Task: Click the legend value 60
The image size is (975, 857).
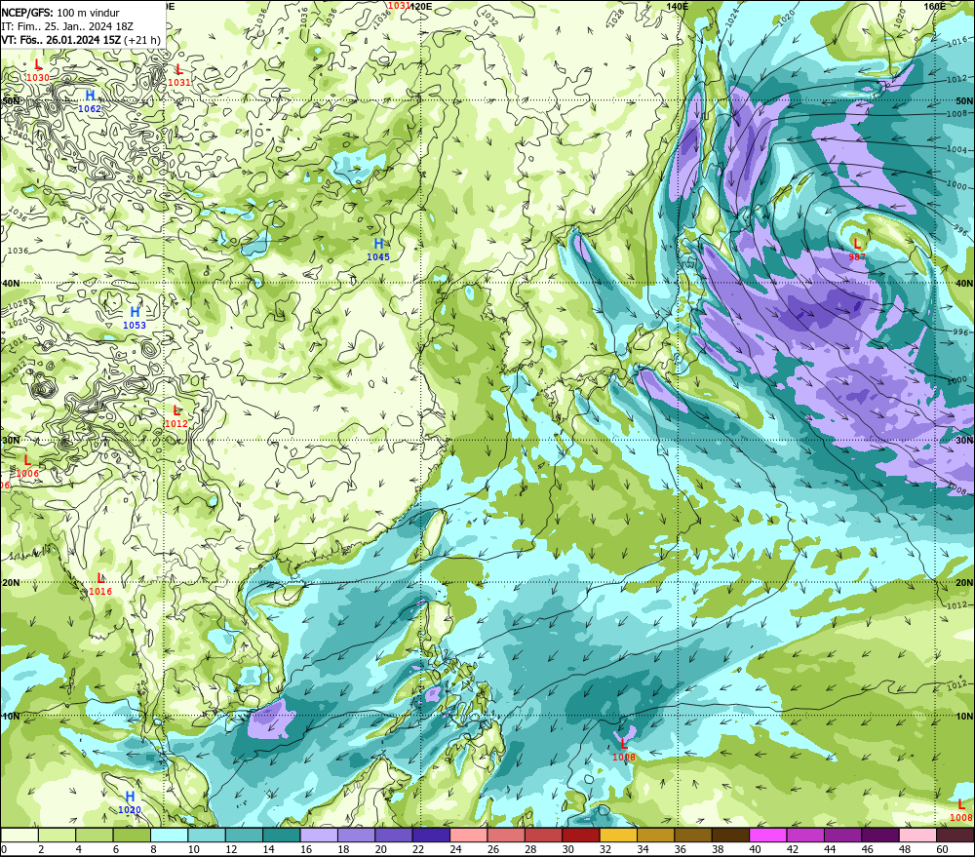Action: [942, 849]
